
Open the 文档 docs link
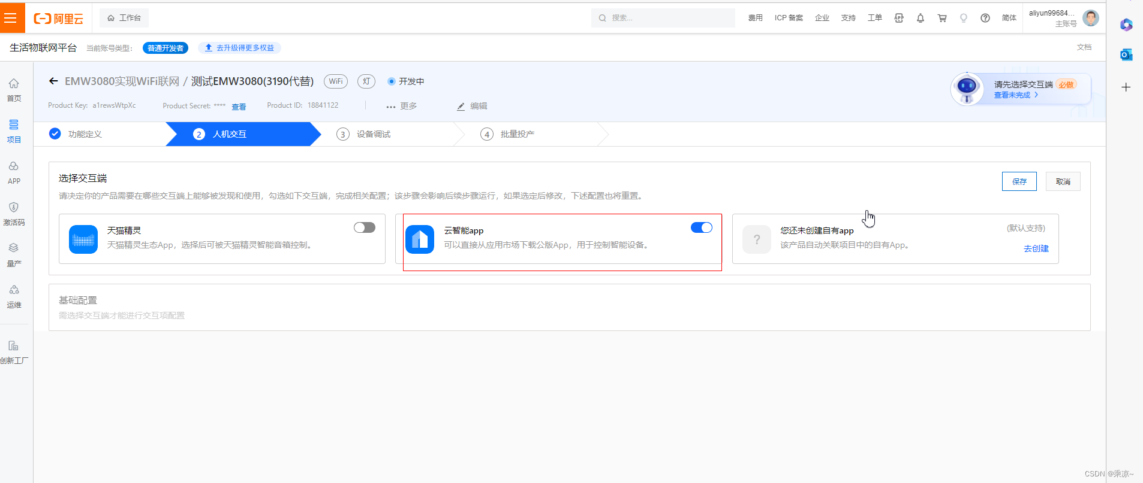(x=1084, y=47)
